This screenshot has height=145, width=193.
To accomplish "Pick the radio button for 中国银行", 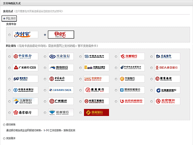I will tap(45, 79).
